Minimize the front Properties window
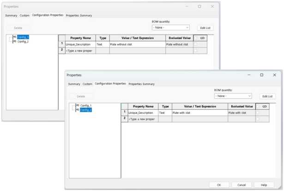This screenshot has width=284, height=191. coord(248,75)
